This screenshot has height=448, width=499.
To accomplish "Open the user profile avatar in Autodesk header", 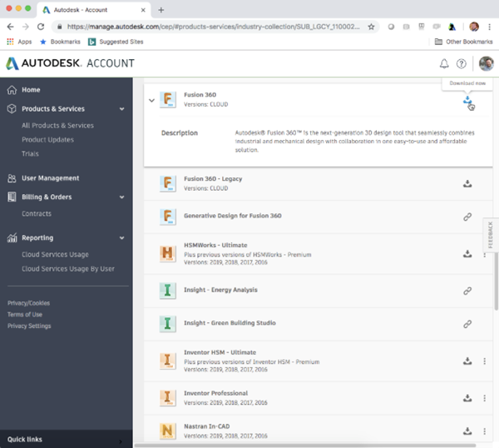I will pos(486,63).
